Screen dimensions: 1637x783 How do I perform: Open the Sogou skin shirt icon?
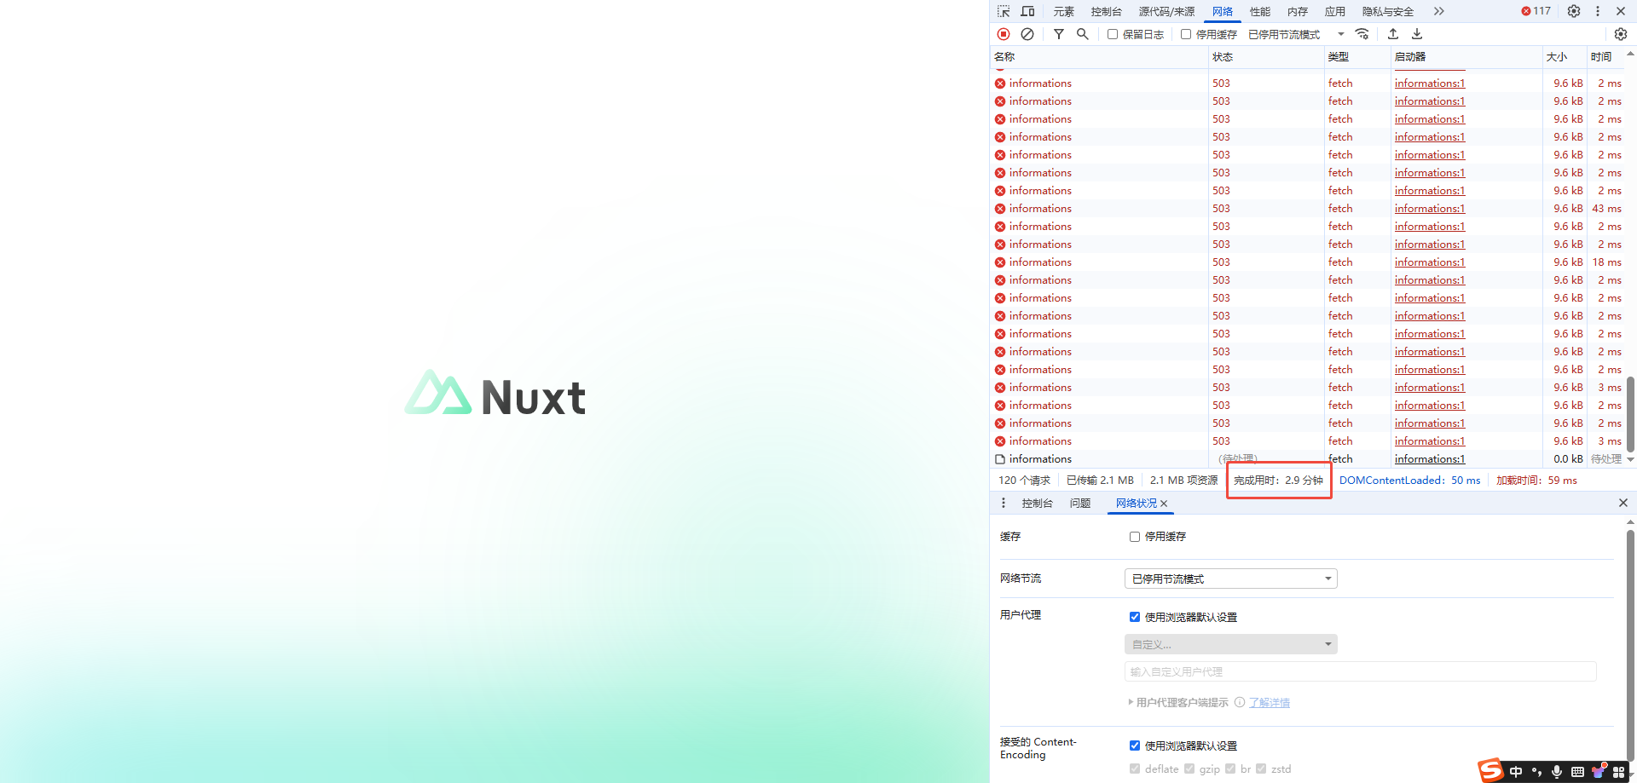(1599, 771)
